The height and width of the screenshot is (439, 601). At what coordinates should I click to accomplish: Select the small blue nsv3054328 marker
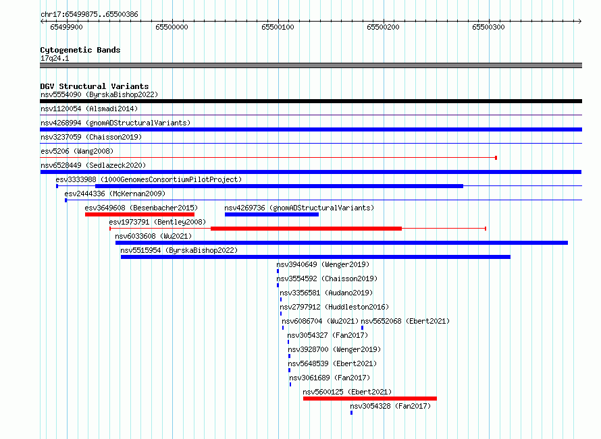[x=351, y=413]
